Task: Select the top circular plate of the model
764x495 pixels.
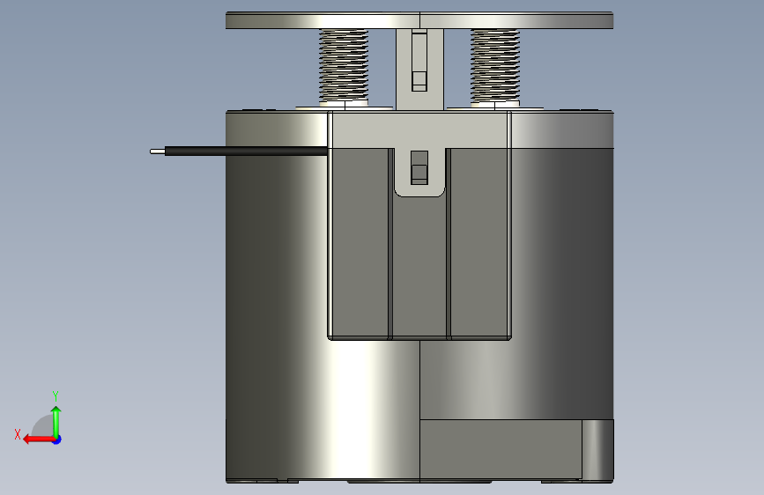Action: 419,20
